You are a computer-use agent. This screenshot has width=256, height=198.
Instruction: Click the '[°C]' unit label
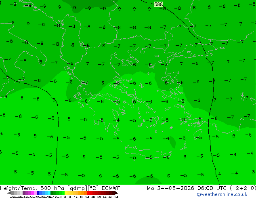pos(93,188)
